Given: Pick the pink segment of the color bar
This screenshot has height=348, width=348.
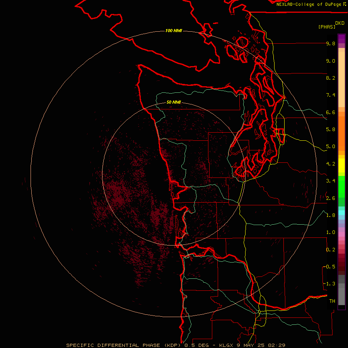Looking at the screenshot, I should [x=341, y=234].
